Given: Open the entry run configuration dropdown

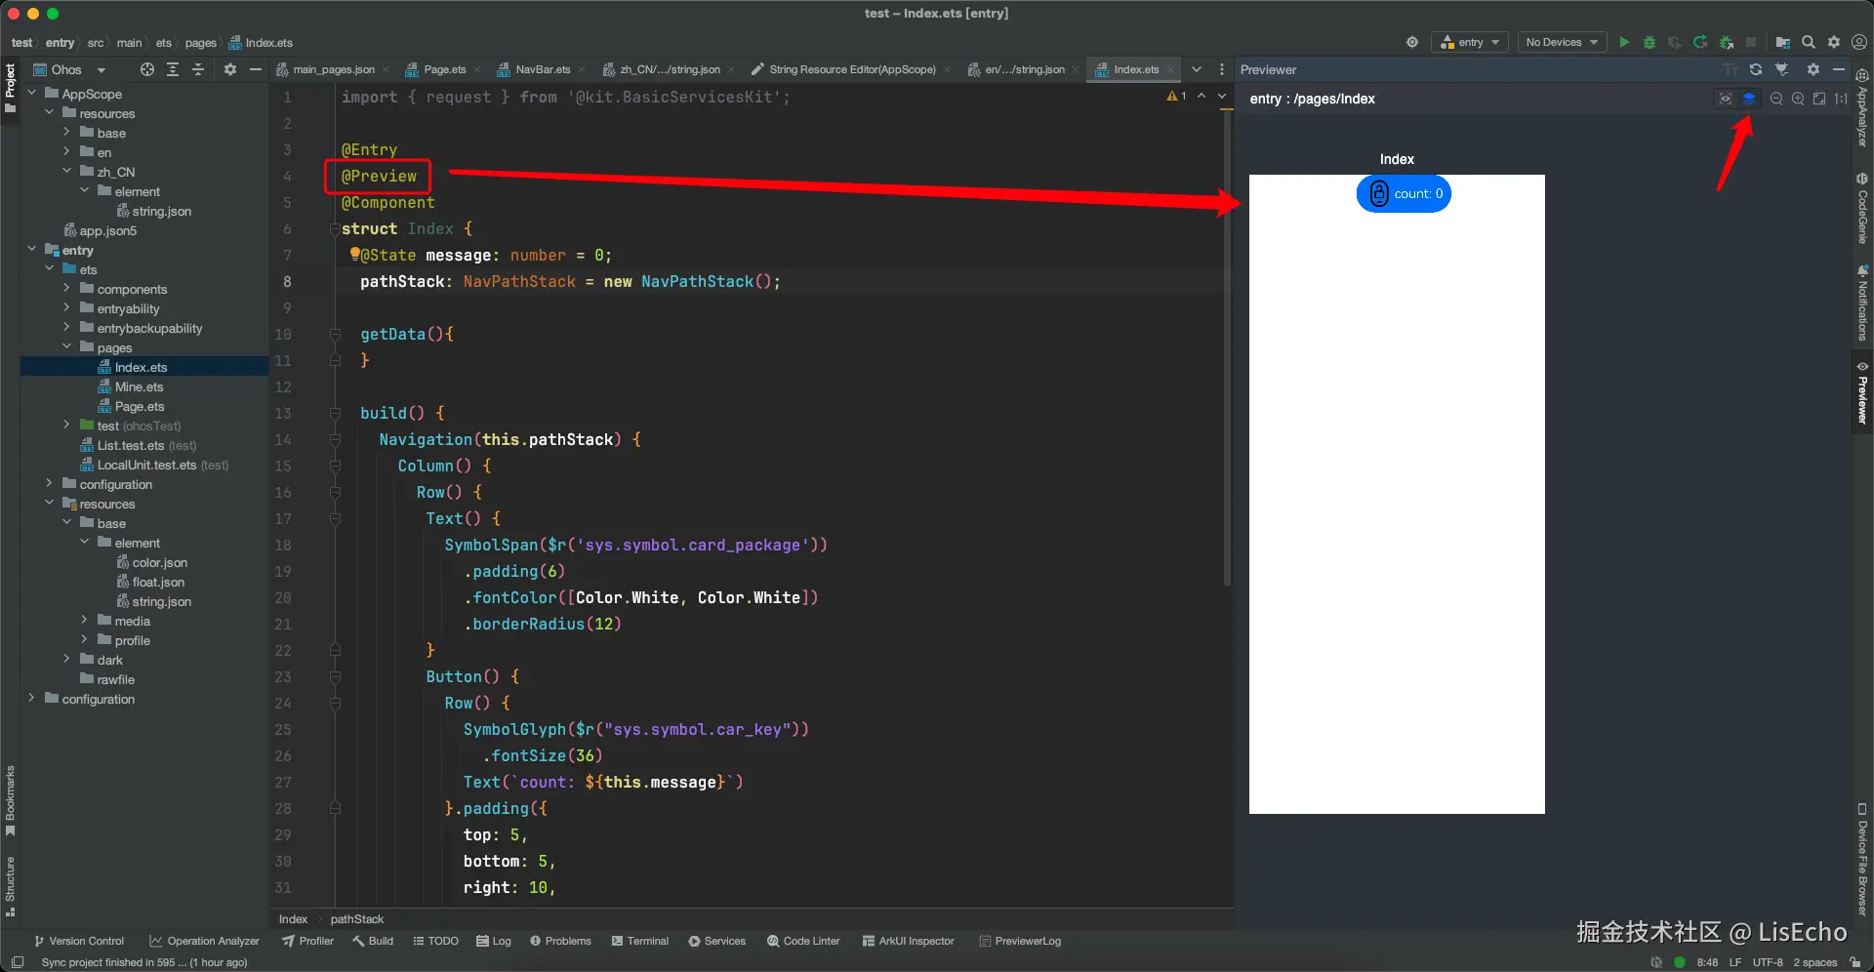Looking at the screenshot, I should (x=1470, y=42).
